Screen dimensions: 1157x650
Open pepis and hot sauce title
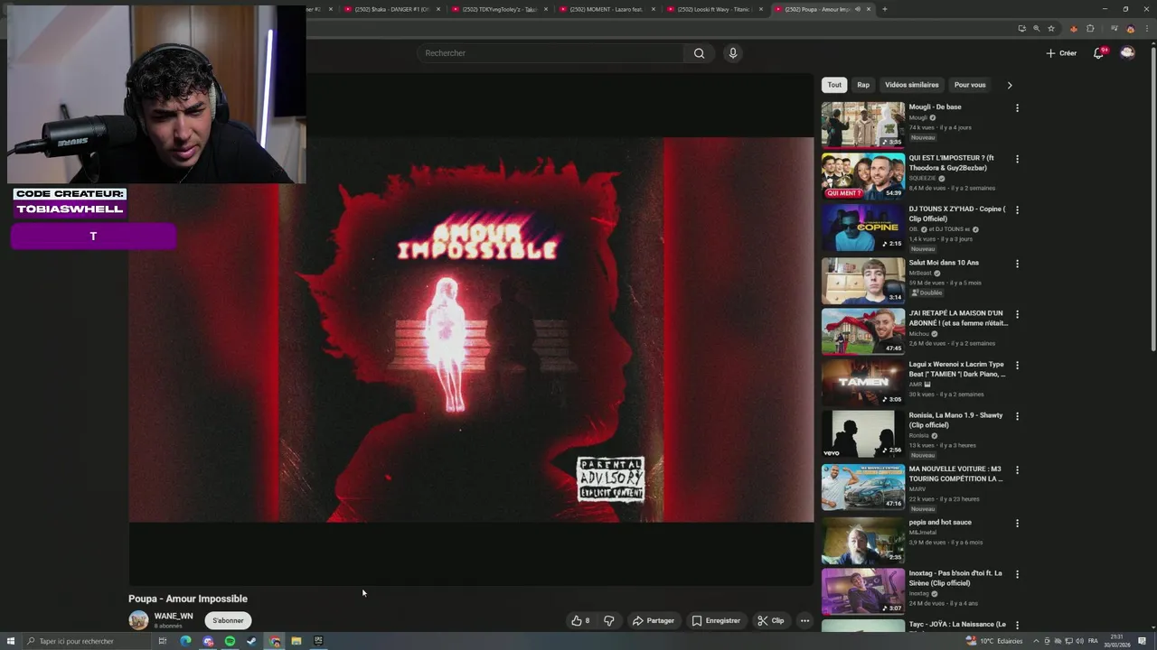click(940, 522)
